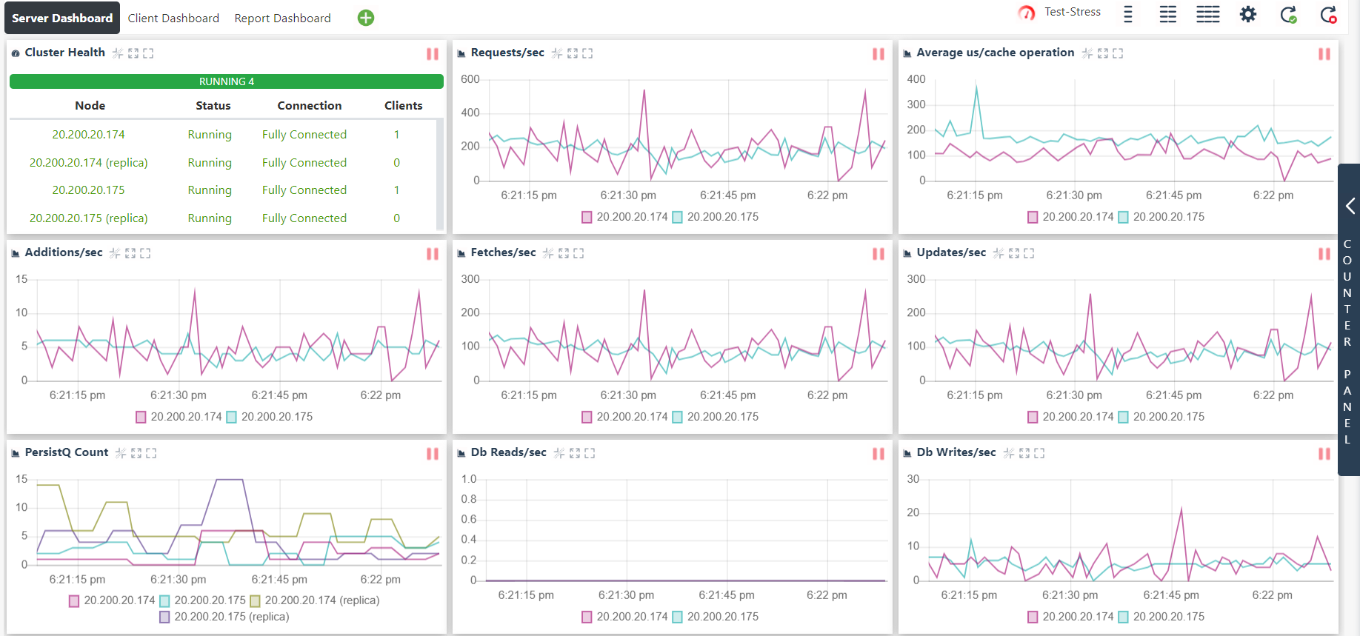Open dashboard settings gear
This screenshot has width=1360, height=636.
coord(1248,14)
